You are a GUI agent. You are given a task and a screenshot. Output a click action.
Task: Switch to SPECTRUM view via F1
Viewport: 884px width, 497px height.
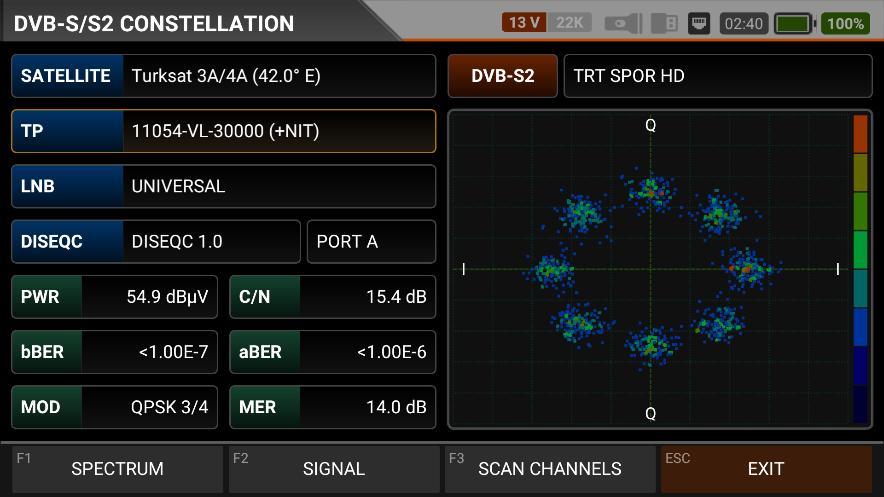click(117, 469)
